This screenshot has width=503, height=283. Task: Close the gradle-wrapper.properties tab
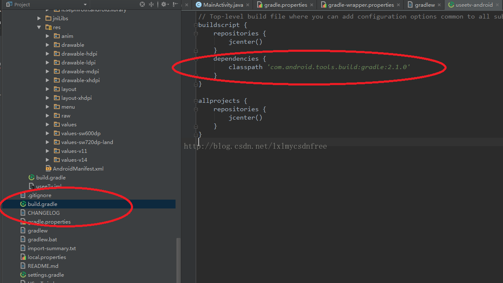coord(399,5)
